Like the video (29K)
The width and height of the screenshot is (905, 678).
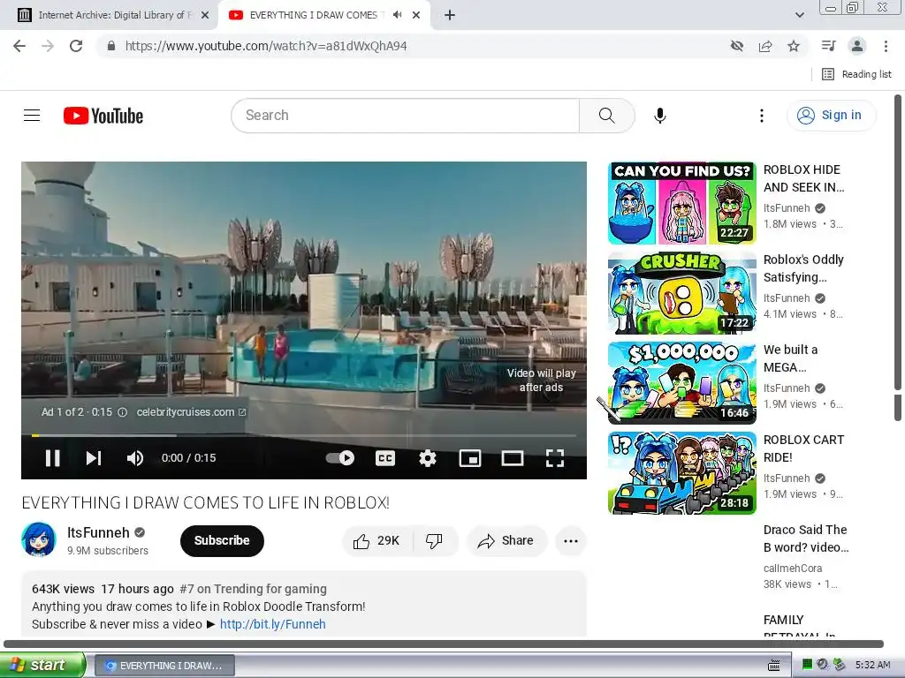377,541
